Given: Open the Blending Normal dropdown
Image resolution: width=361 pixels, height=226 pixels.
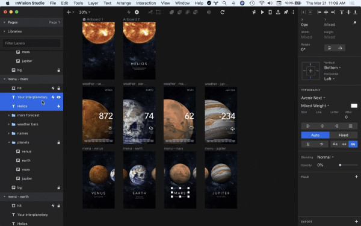Looking at the screenshot, I should click(x=326, y=157).
